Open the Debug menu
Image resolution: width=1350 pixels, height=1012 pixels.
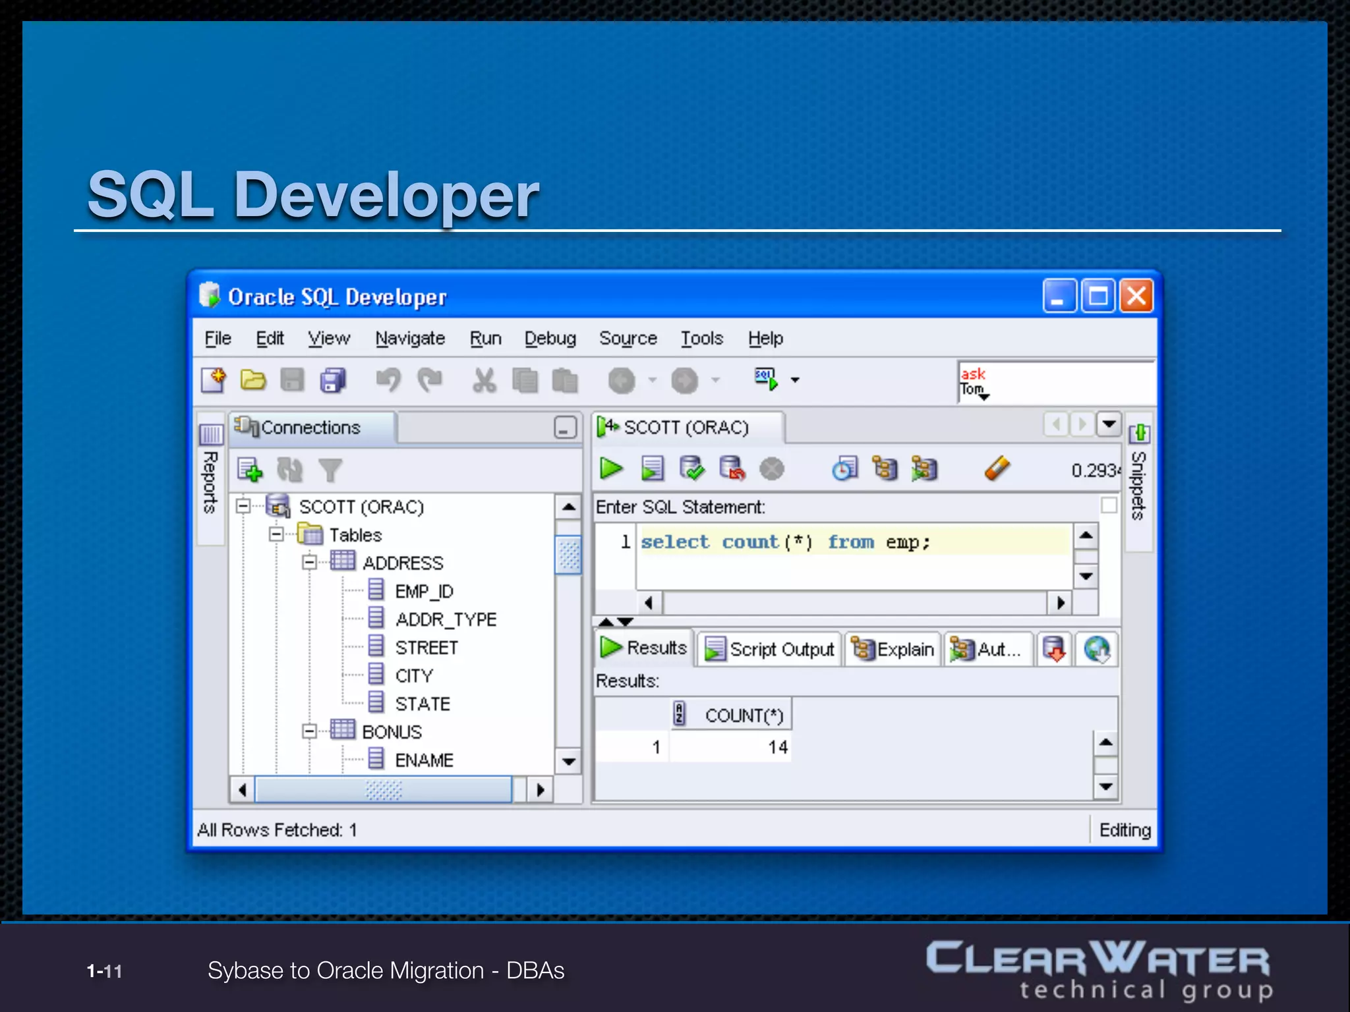pos(550,339)
